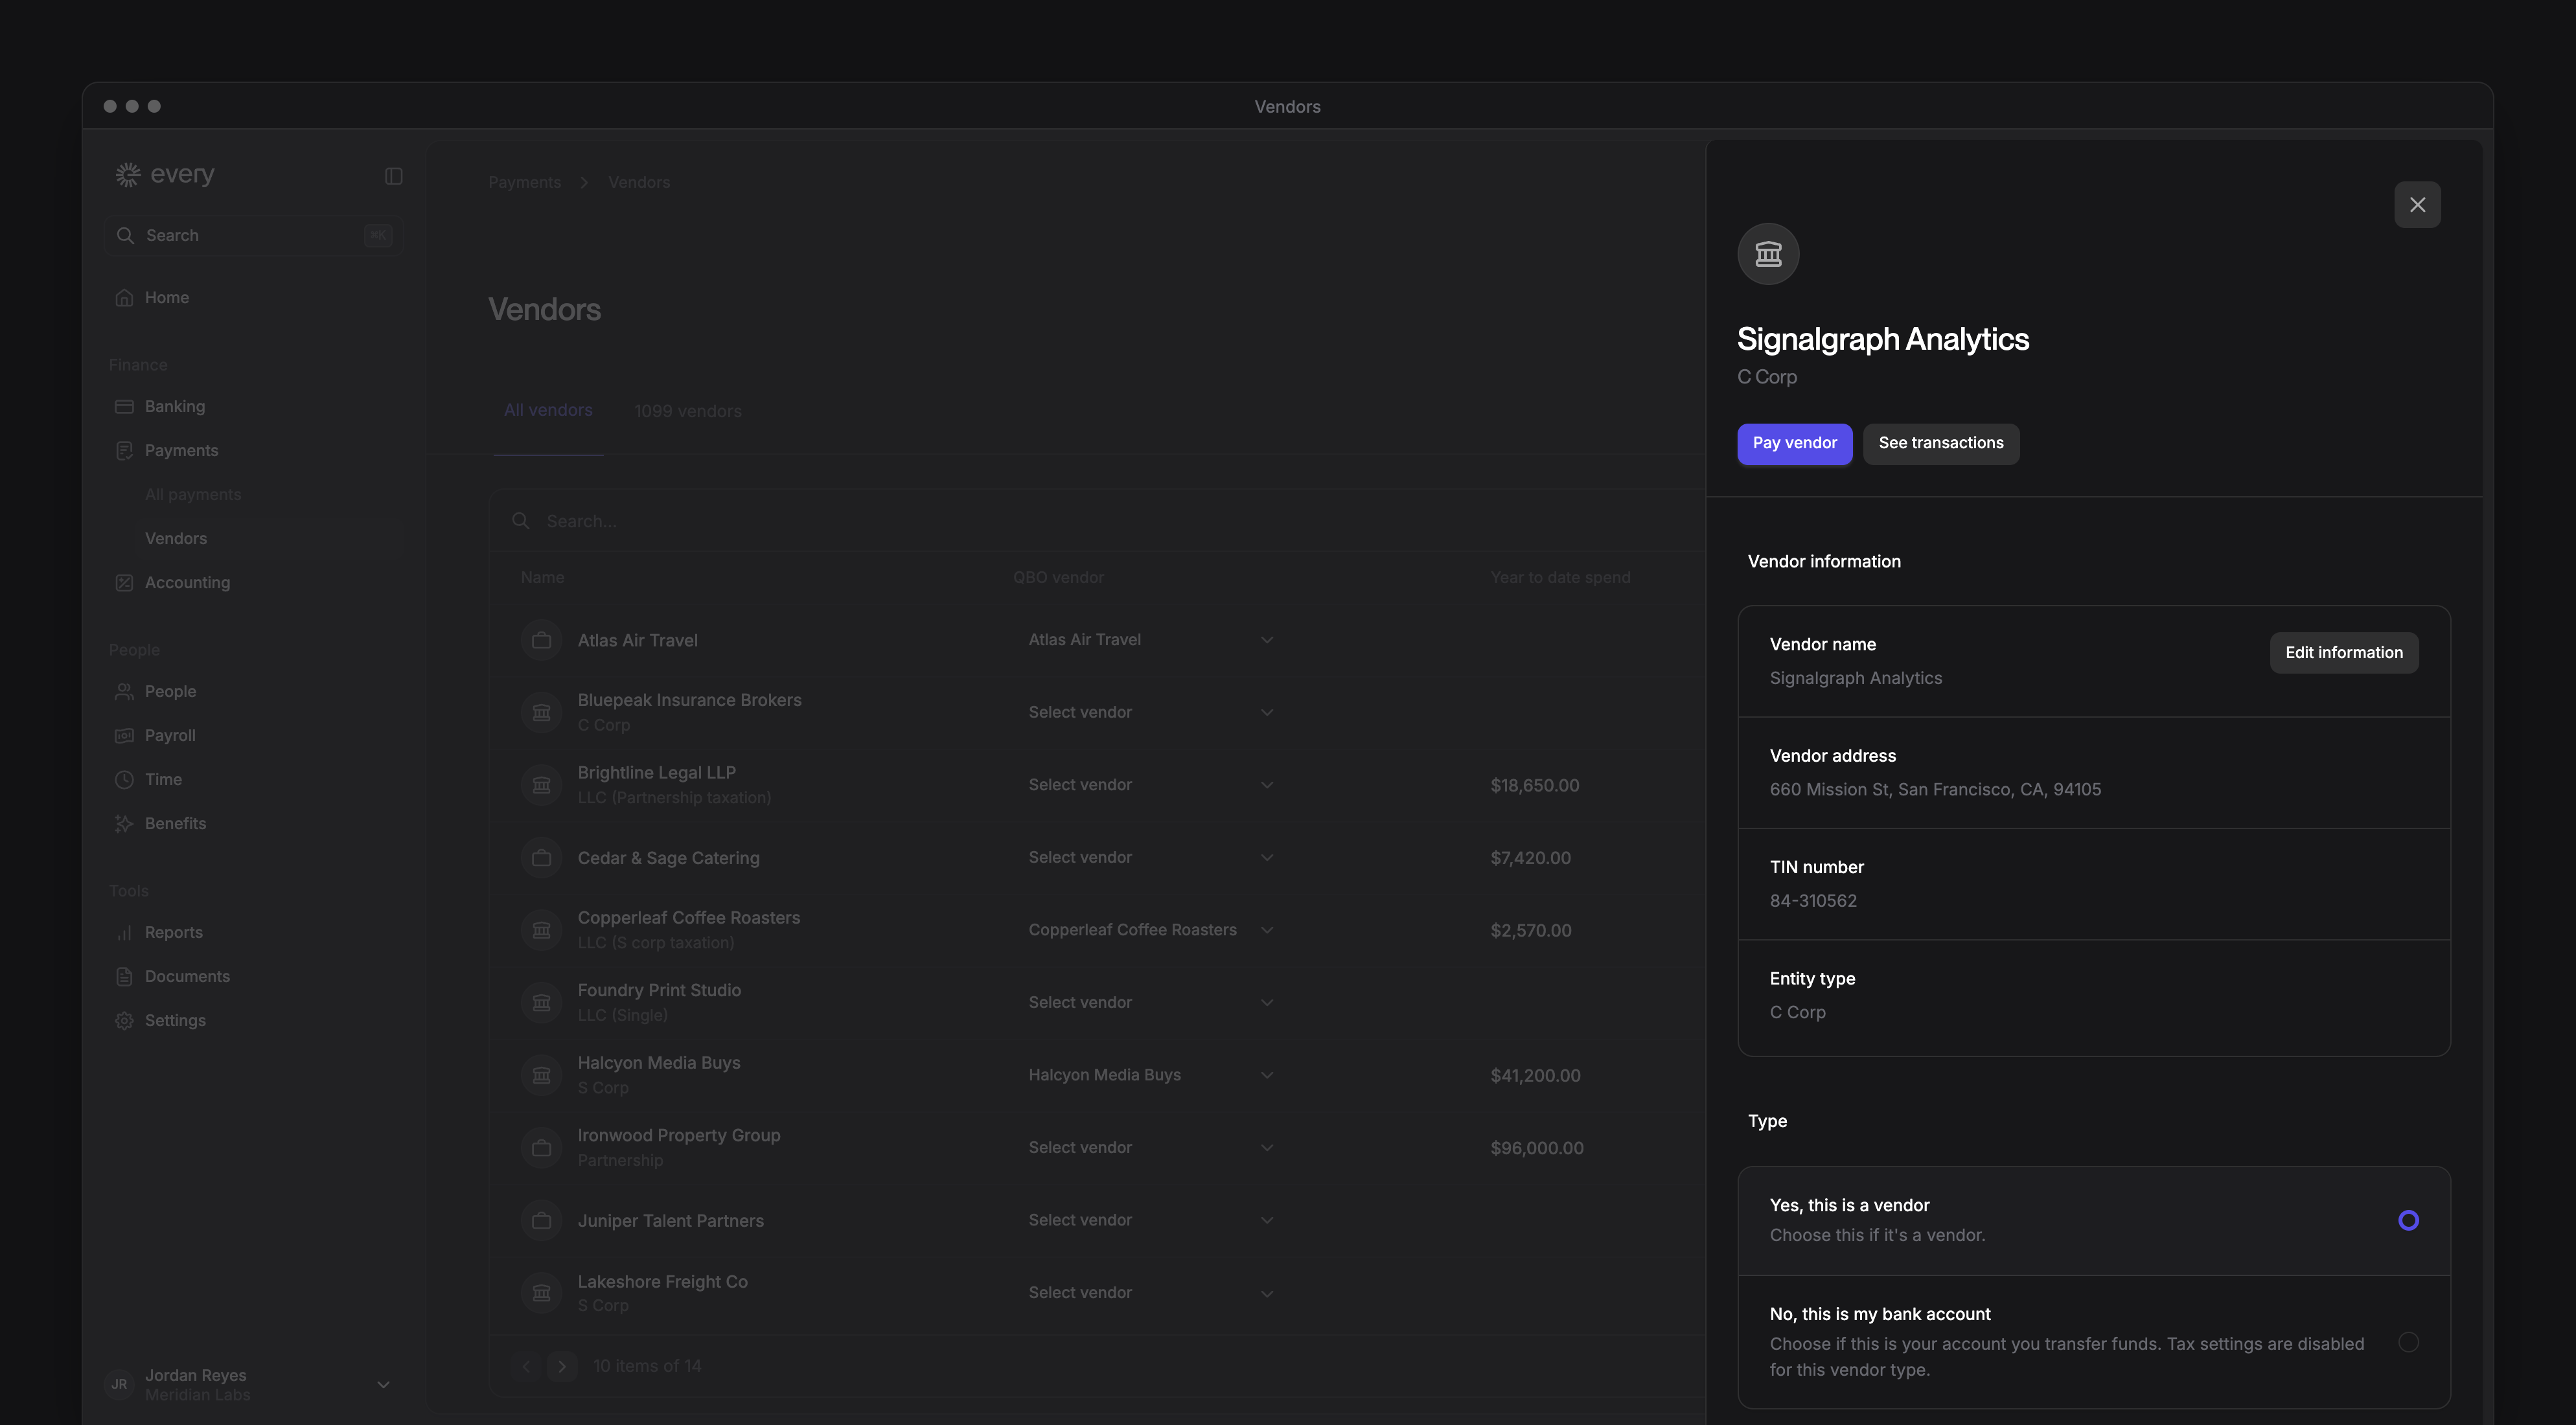Screen dimensions: 2576x1425
Task: Click the Reports bar chart icon
Action: 124,932
